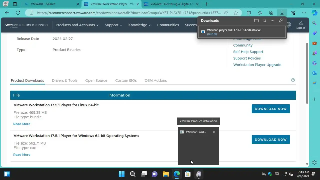Switch to Drivers & Tools tab
The image size is (320, 180).
click(64, 80)
